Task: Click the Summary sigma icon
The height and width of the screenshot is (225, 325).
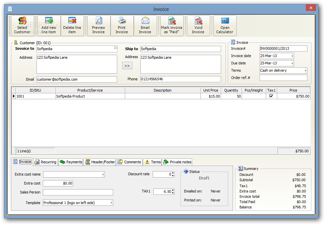Action: (x=240, y=169)
